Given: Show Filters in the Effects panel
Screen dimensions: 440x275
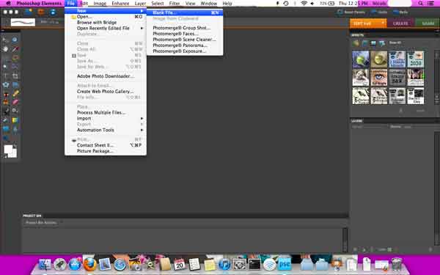Looking at the screenshot, I should 356,43.
